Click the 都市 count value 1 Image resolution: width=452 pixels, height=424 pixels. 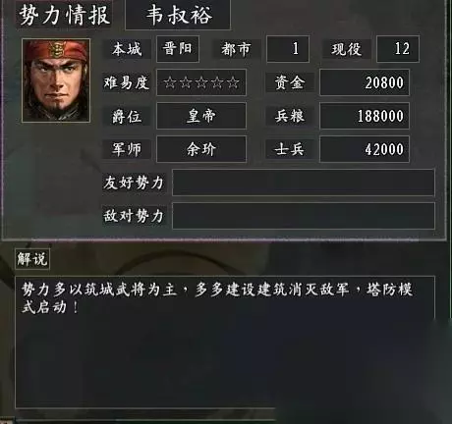click(288, 49)
